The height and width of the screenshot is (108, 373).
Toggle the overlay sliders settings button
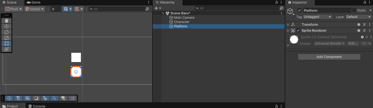click(18, 98)
